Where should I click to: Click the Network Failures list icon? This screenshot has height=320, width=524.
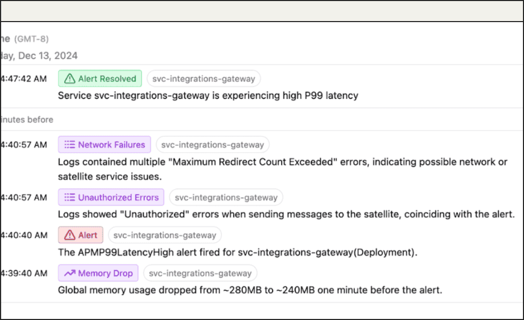69,144
